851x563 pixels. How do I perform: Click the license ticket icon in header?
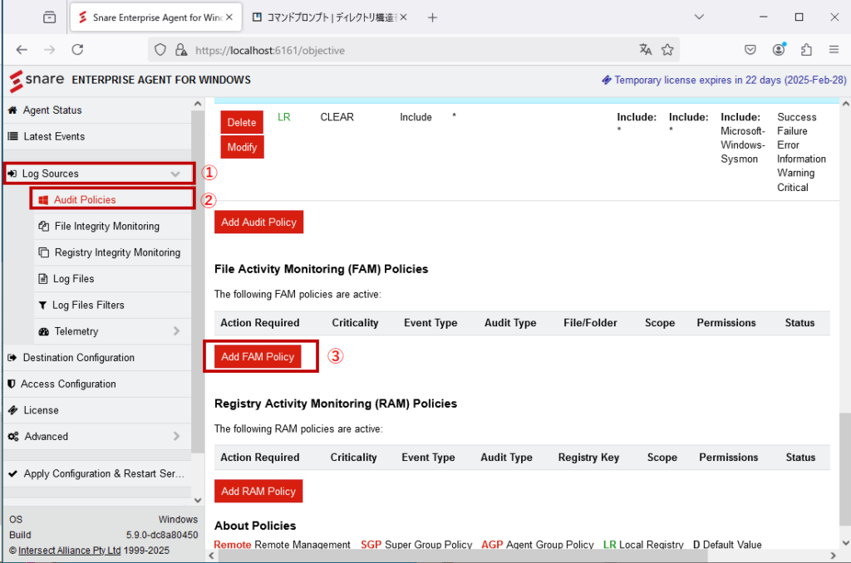(x=606, y=81)
